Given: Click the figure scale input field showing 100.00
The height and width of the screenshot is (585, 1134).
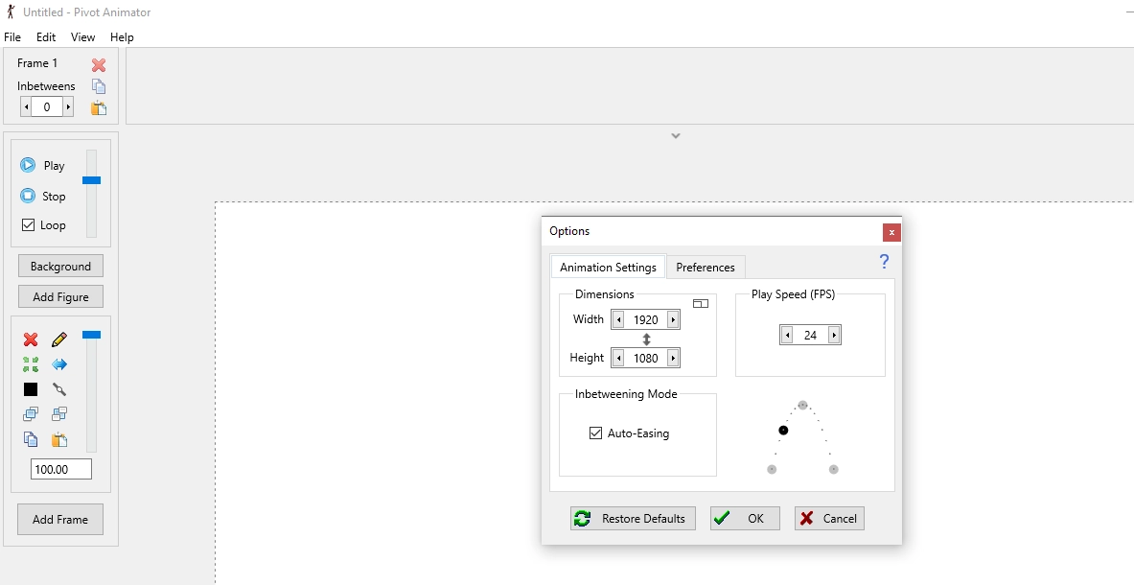Looking at the screenshot, I should 60,469.
